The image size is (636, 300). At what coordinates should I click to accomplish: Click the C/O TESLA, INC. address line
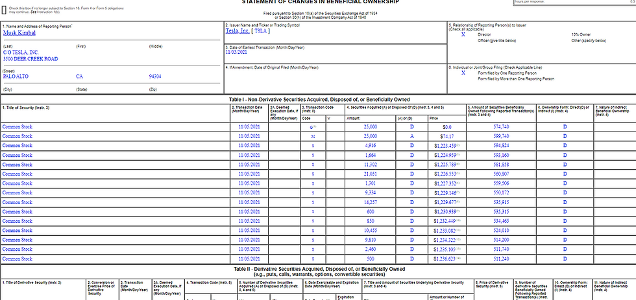pos(21,52)
